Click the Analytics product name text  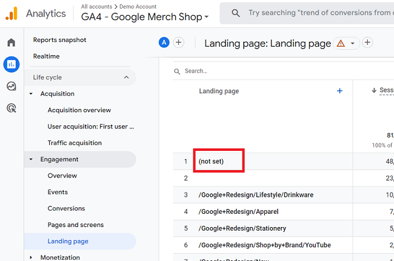click(46, 13)
